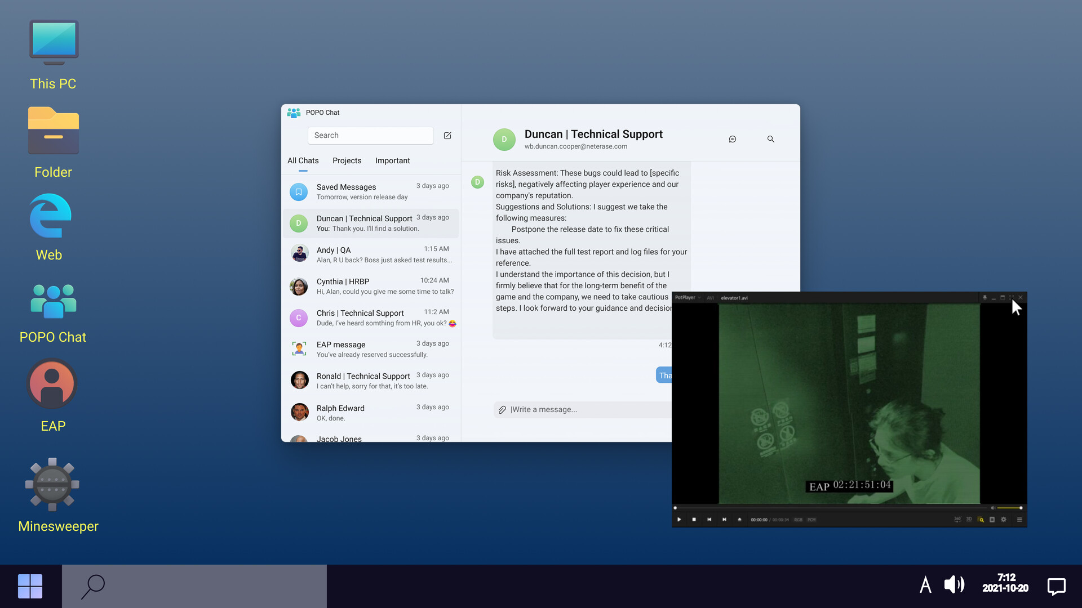Screen dimensions: 1082x608
Task: Click the compose new chat icon
Action: coord(447,136)
